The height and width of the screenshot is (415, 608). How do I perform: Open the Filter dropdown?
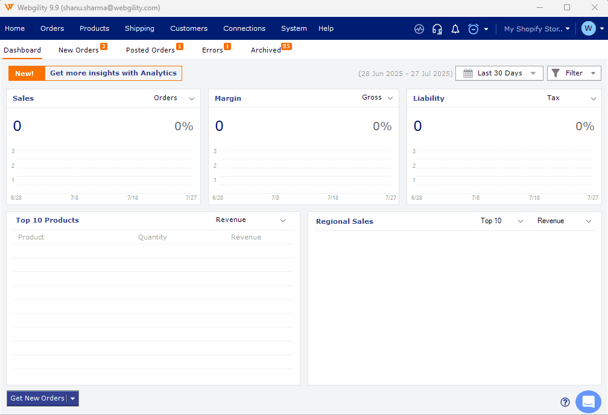(574, 74)
